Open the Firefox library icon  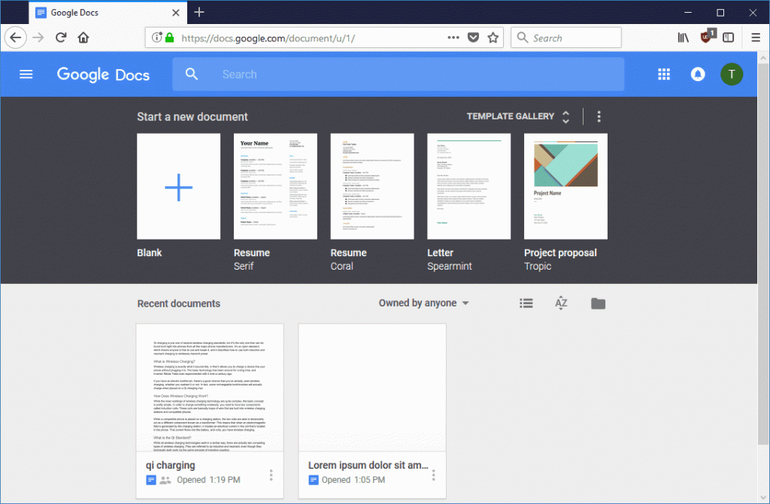tap(683, 38)
